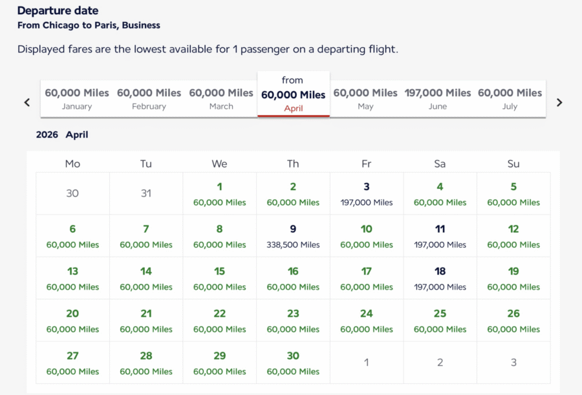The width and height of the screenshot is (582, 395).
Task: Select April 24 departure date
Action: 366,321
